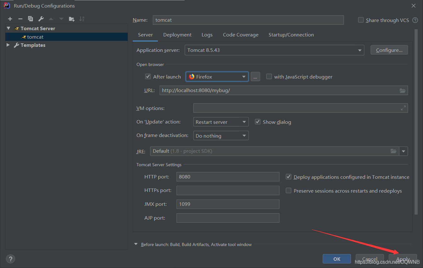Collapse Tomcat Server tree node

8,28
